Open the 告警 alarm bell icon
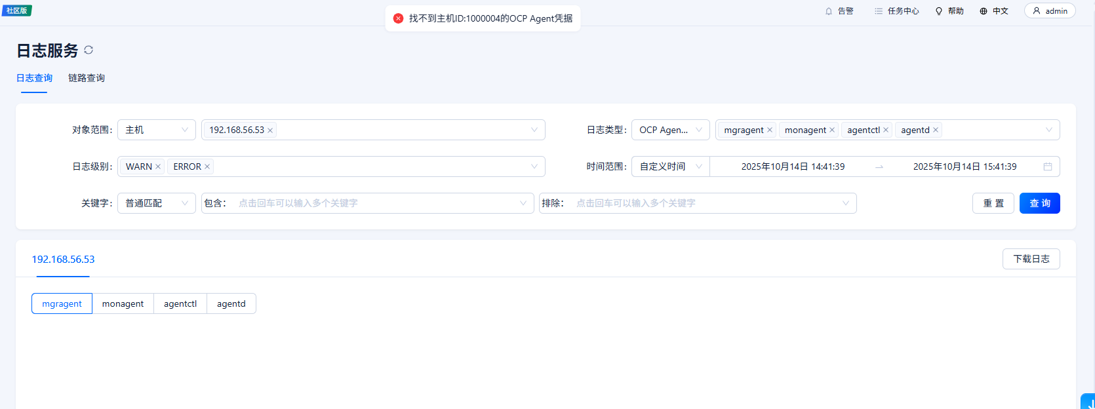The width and height of the screenshot is (1095, 409). pos(829,11)
